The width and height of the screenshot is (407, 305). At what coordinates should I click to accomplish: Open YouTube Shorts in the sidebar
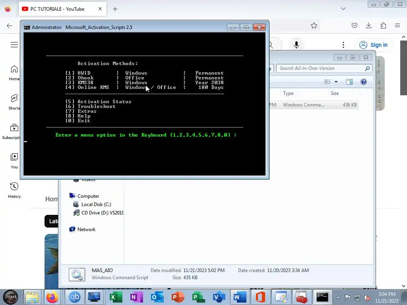[14, 102]
